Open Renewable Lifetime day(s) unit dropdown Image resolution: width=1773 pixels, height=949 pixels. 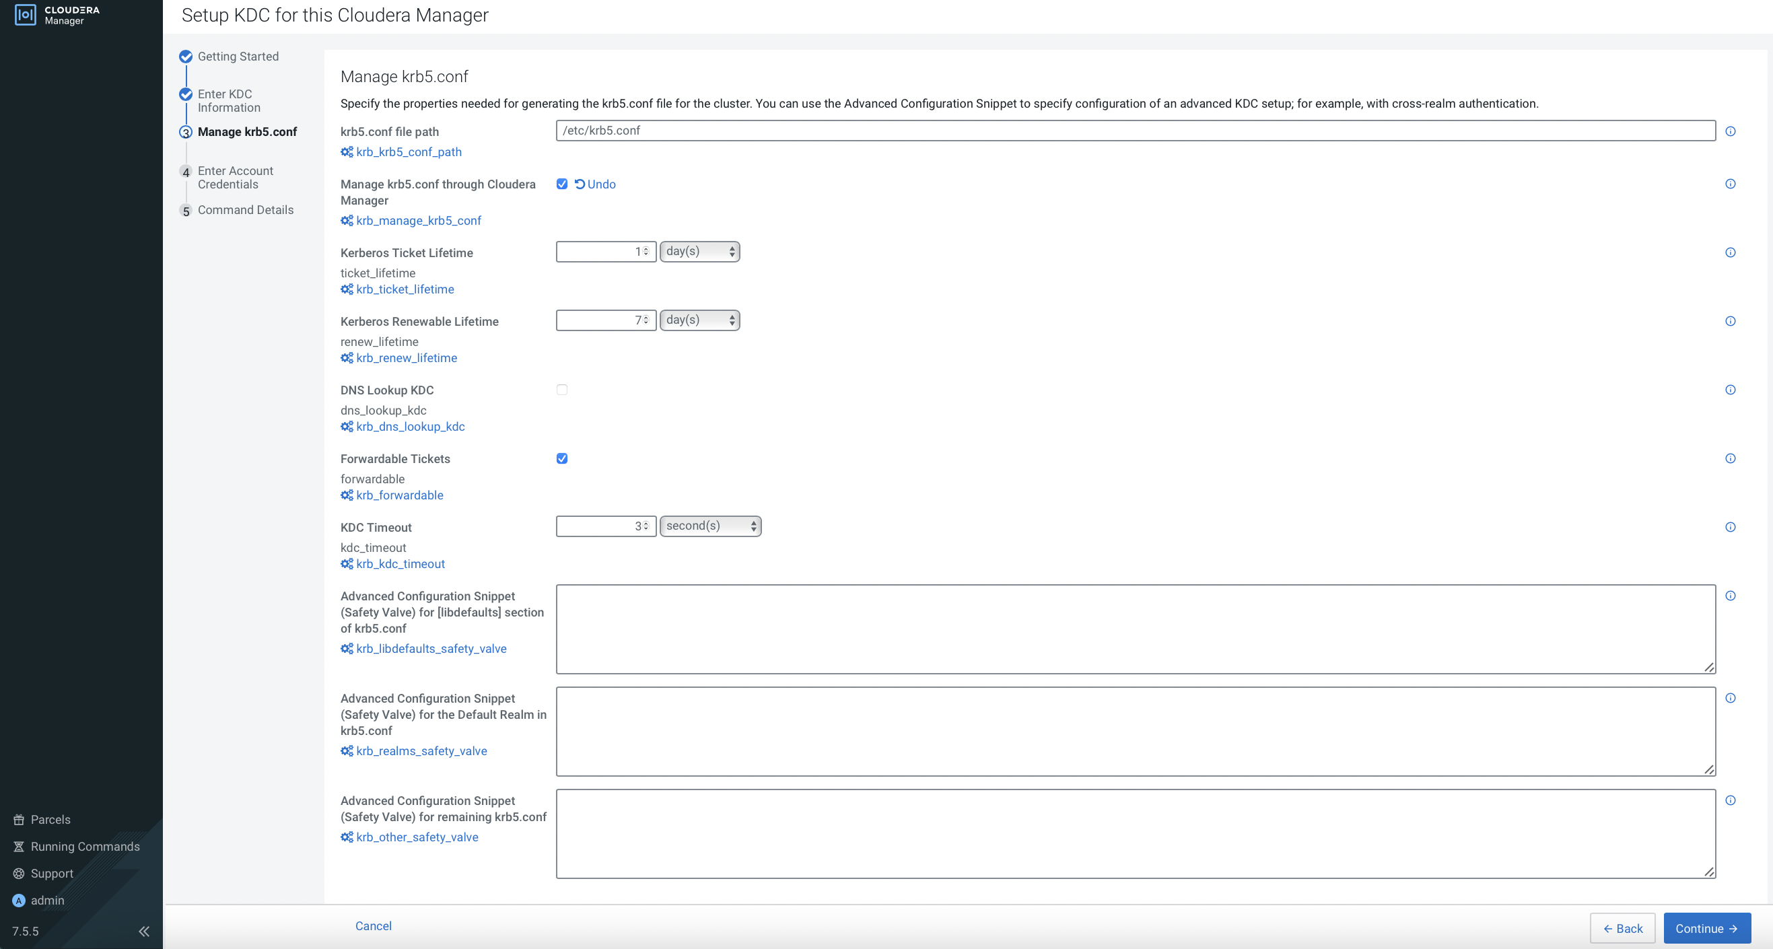tap(699, 320)
